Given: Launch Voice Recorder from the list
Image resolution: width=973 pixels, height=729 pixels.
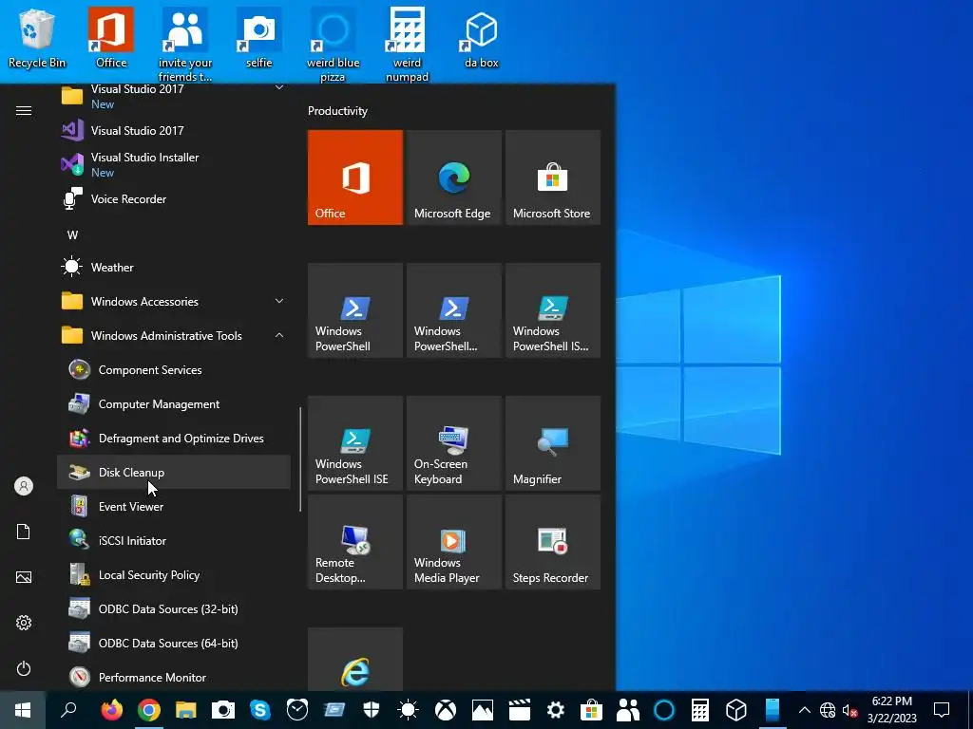Looking at the screenshot, I should [x=174, y=199].
